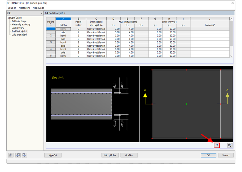Click the section A-A cross-section drawing
The height and width of the screenshot is (172, 242).
(x=81, y=104)
